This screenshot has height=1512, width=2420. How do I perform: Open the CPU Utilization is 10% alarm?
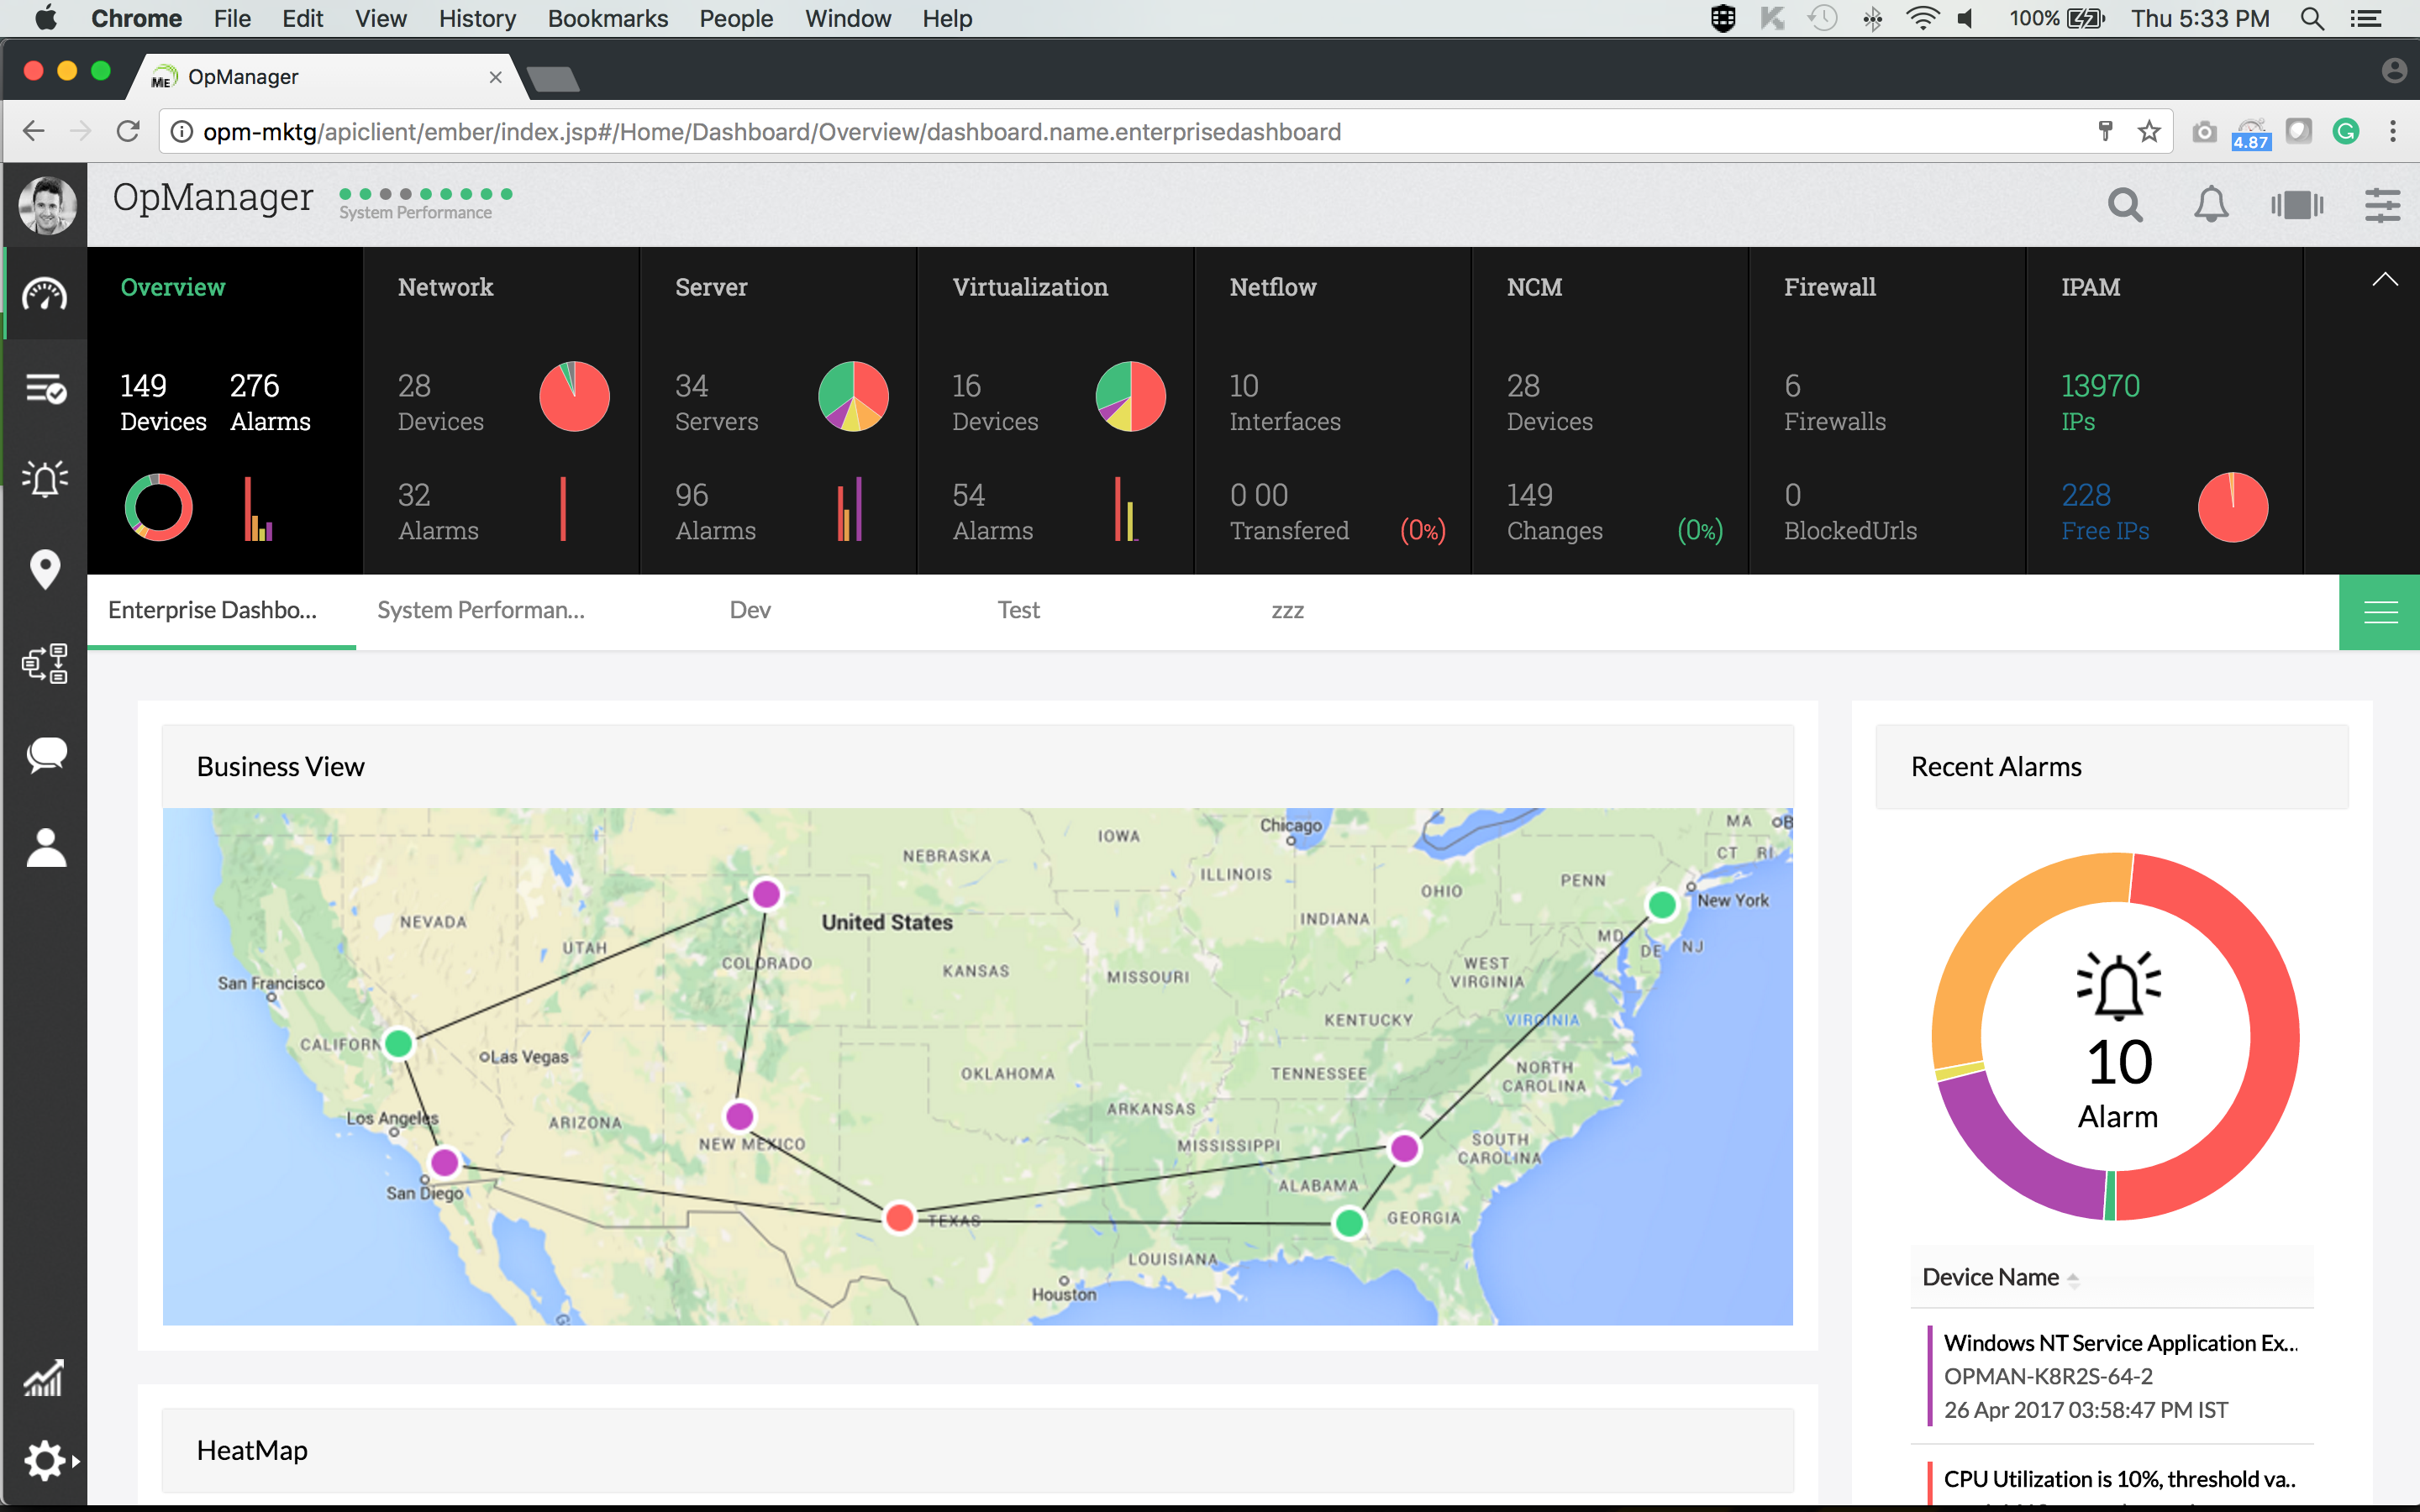click(2119, 1479)
